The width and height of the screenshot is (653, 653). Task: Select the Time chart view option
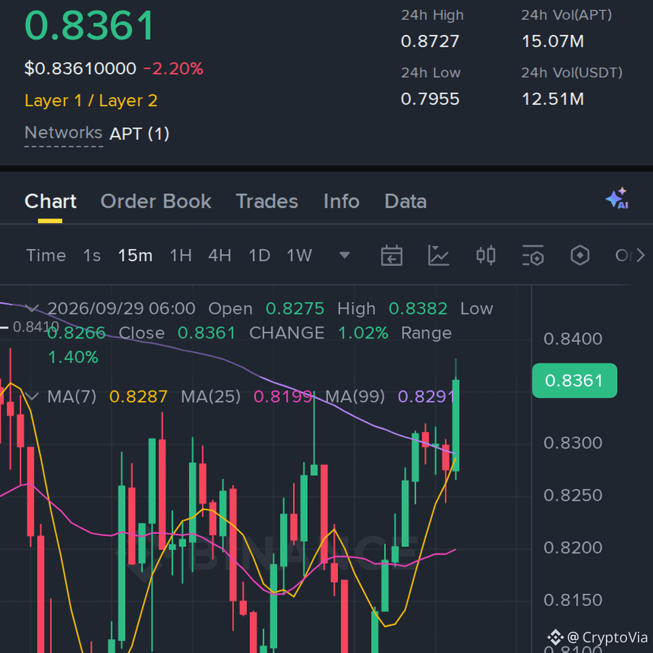pyautogui.click(x=46, y=255)
